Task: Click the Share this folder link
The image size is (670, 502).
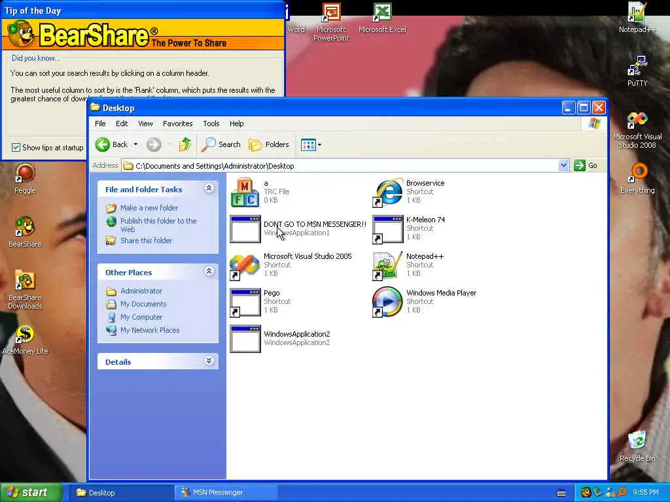Action: 146,241
